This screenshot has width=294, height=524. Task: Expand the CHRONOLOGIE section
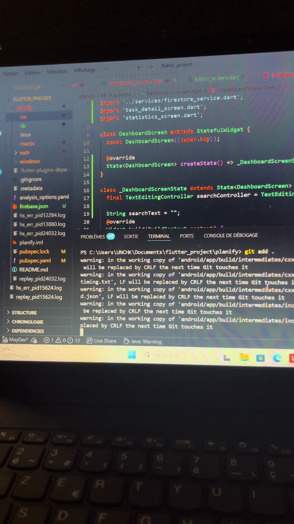click(x=8, y=321)
